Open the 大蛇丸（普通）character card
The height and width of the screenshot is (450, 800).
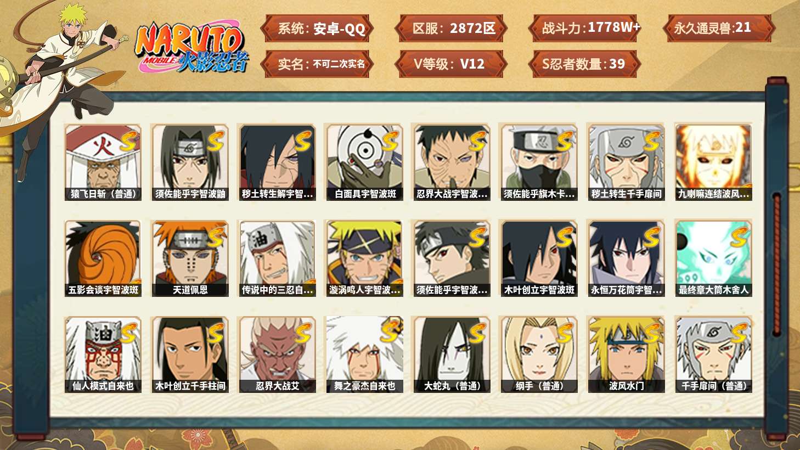tap(452, 355)
